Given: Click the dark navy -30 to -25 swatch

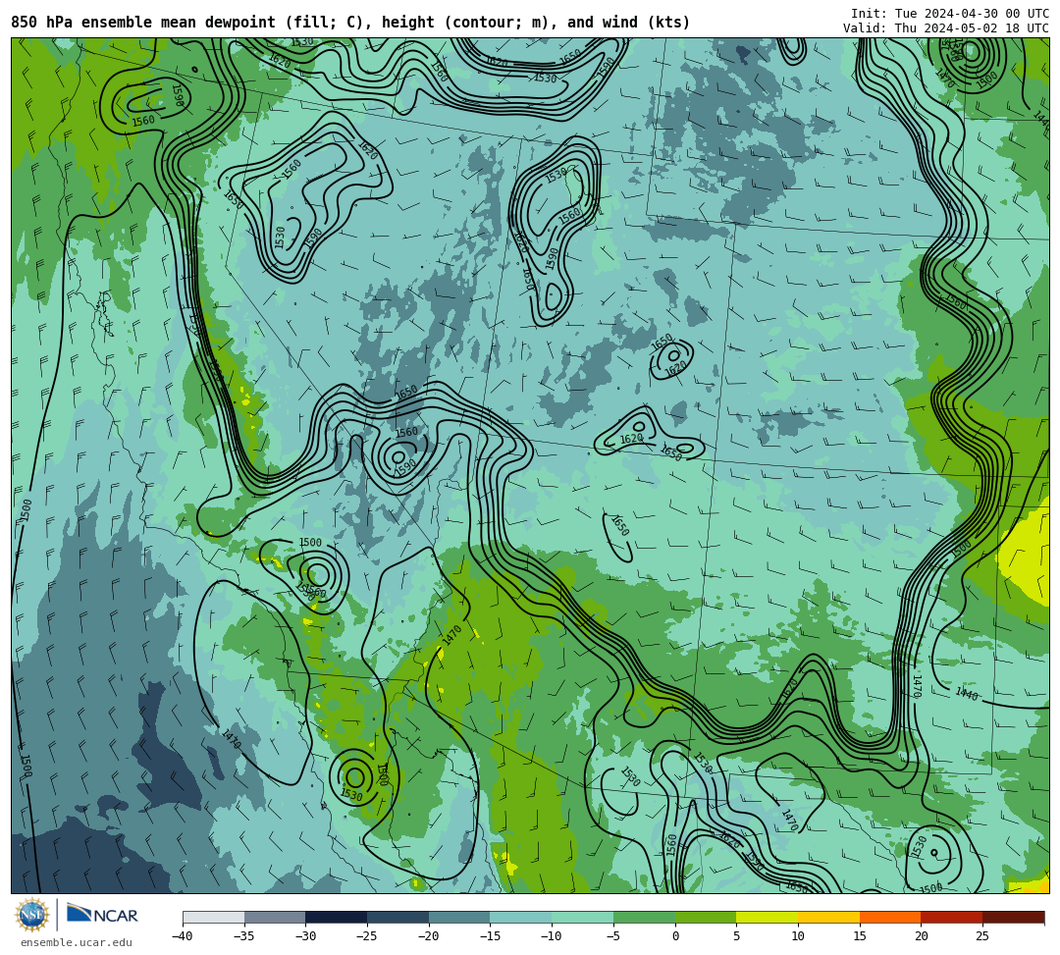Looking at the screenshot, I should tap(337, 917).
